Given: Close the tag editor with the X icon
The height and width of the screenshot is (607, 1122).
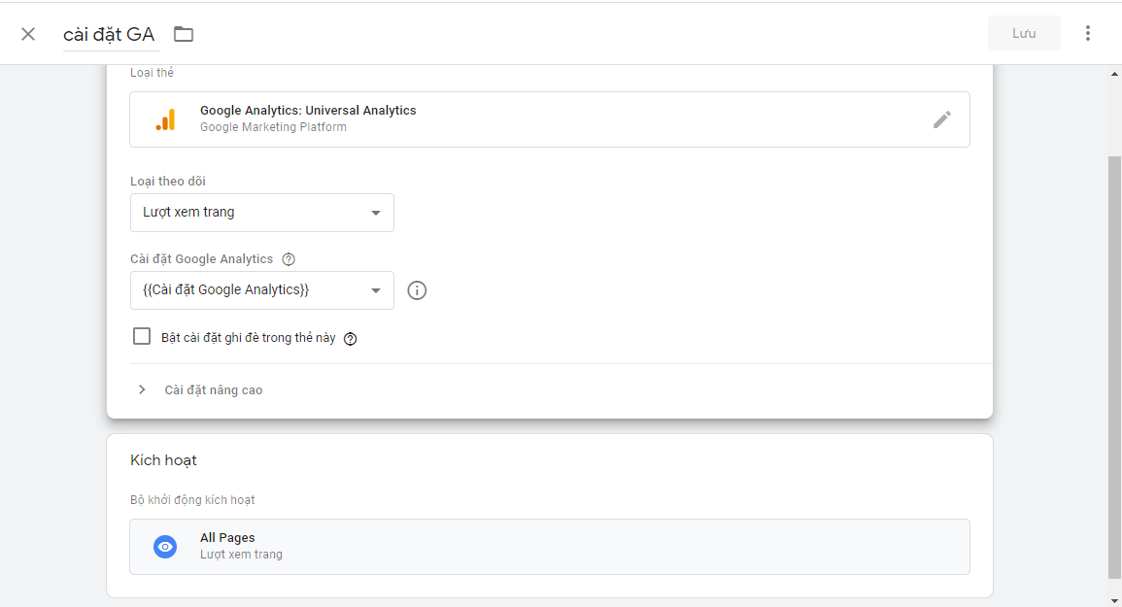Looking at the screenshot, I should point(28,34).
